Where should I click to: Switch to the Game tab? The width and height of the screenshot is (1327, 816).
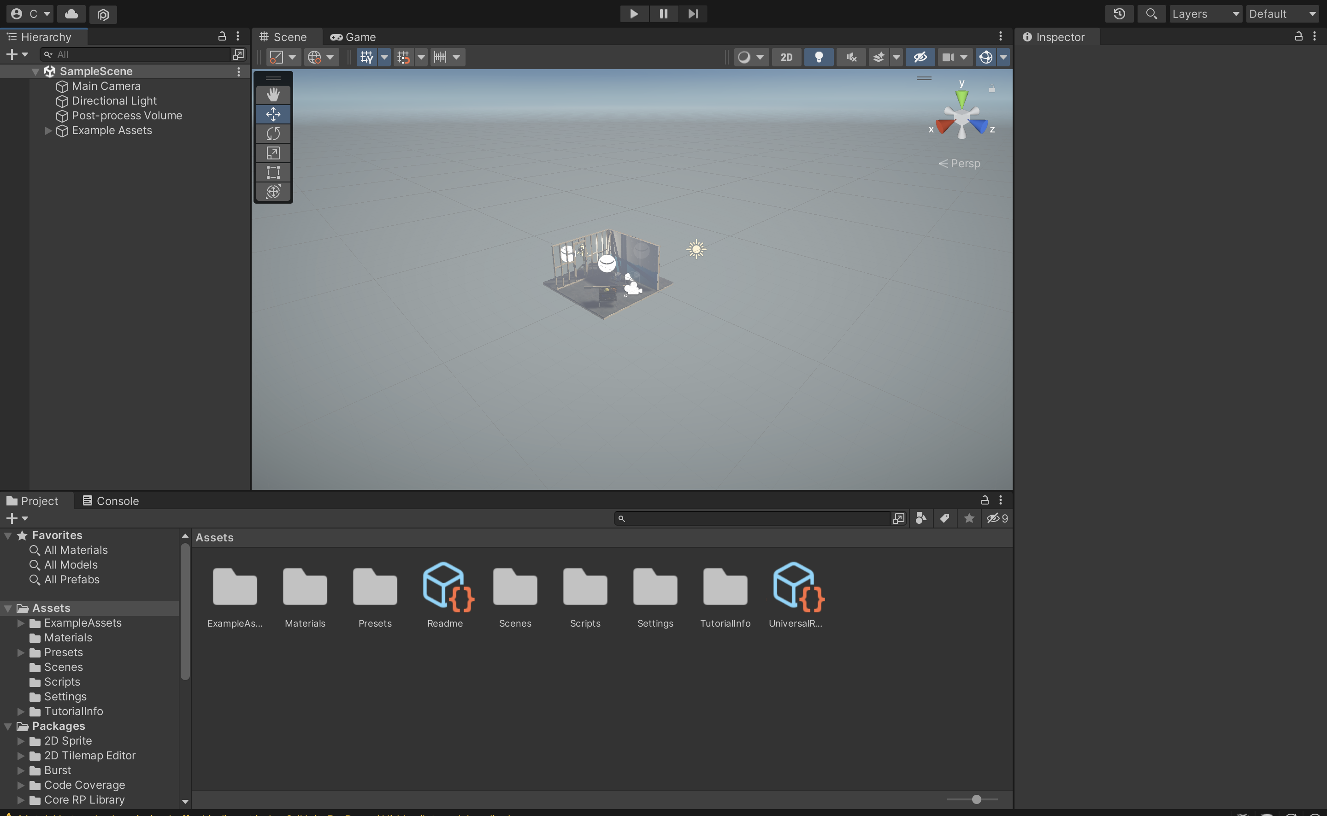point(353,37)
